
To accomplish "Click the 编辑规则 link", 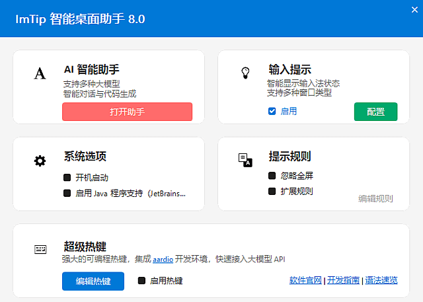I will pyautogui.click(x=375, y=199).
